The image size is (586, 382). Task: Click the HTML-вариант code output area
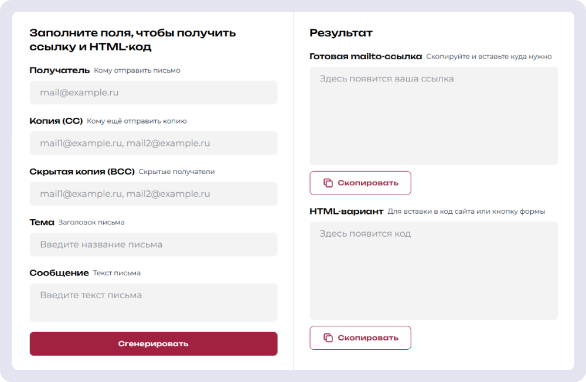[434, 271]
